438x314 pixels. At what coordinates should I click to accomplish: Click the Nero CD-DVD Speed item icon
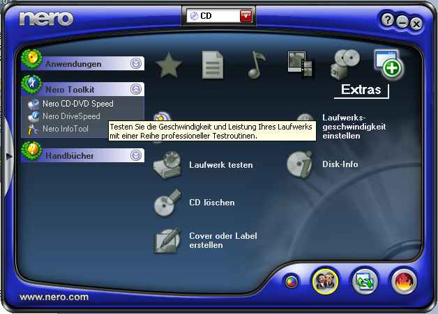[34, 104]
